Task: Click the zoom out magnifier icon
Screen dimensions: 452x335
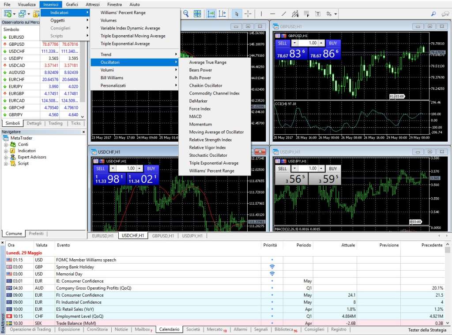Action: coord(186,14)
